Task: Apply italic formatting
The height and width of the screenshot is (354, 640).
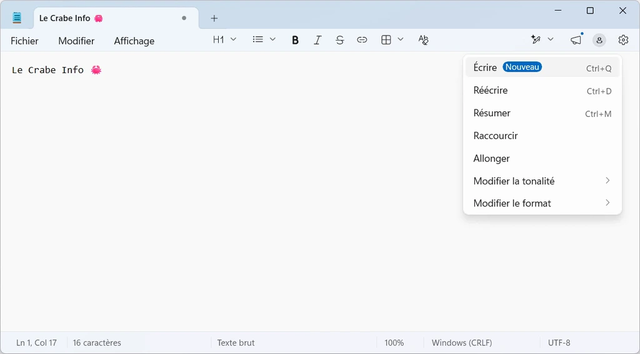Action: pyautogui.click(x=317, y=40)
